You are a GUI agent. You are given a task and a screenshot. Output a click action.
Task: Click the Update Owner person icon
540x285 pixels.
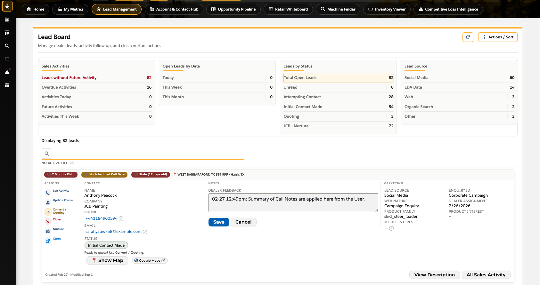pos(48,202)
